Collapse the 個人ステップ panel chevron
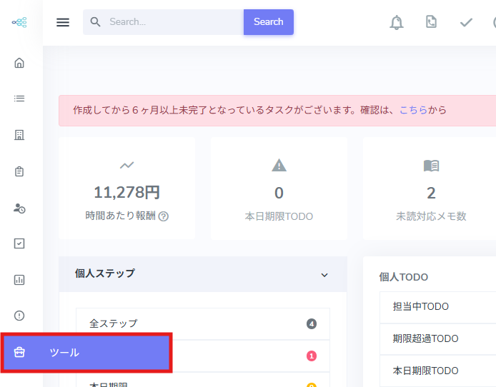Screen dimensions: 496x387 [324, 274]
